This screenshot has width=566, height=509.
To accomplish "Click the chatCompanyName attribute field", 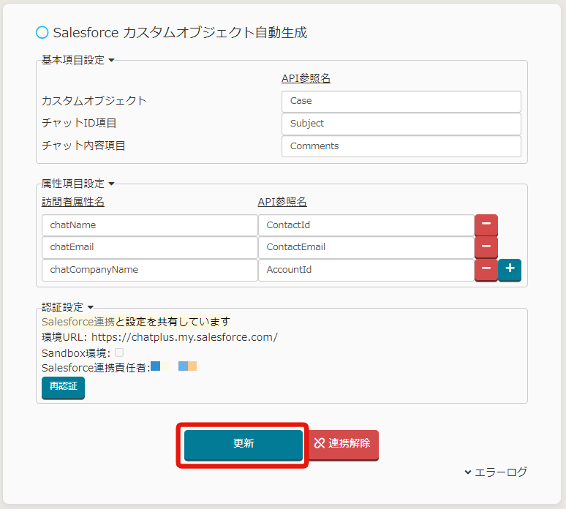I will coord(149,270).
